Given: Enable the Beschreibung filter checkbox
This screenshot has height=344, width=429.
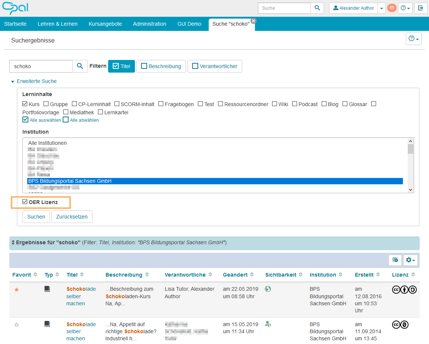Looking at the screenshot, I should 144,66.
